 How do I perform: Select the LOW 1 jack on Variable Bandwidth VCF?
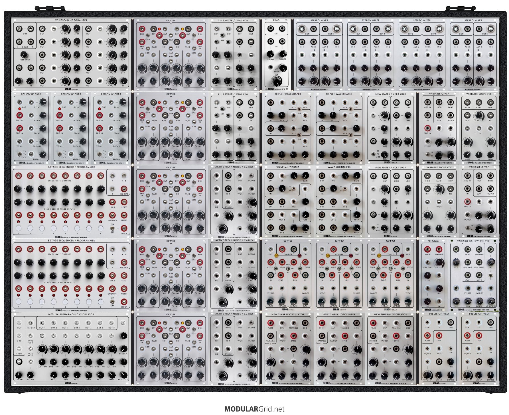pyautogui.click(x=468, y=275)
